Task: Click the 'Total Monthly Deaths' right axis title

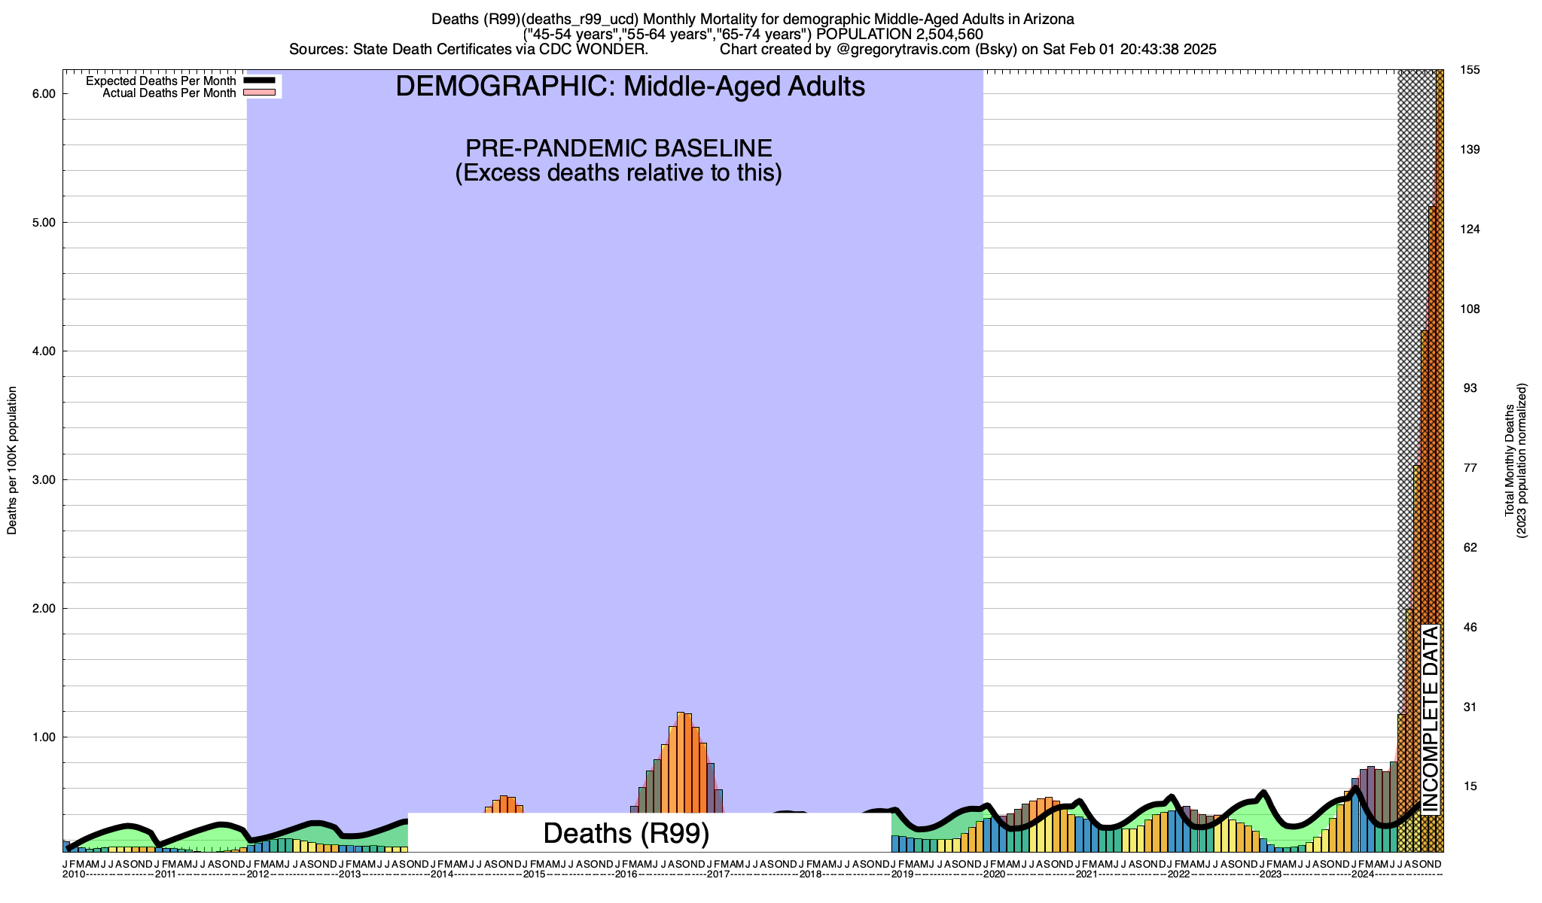Action: click(x=1510, y=461)
